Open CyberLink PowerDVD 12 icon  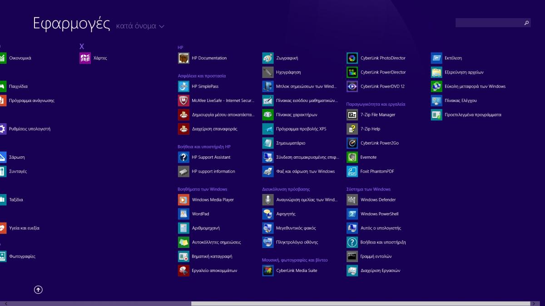(352, 86)
